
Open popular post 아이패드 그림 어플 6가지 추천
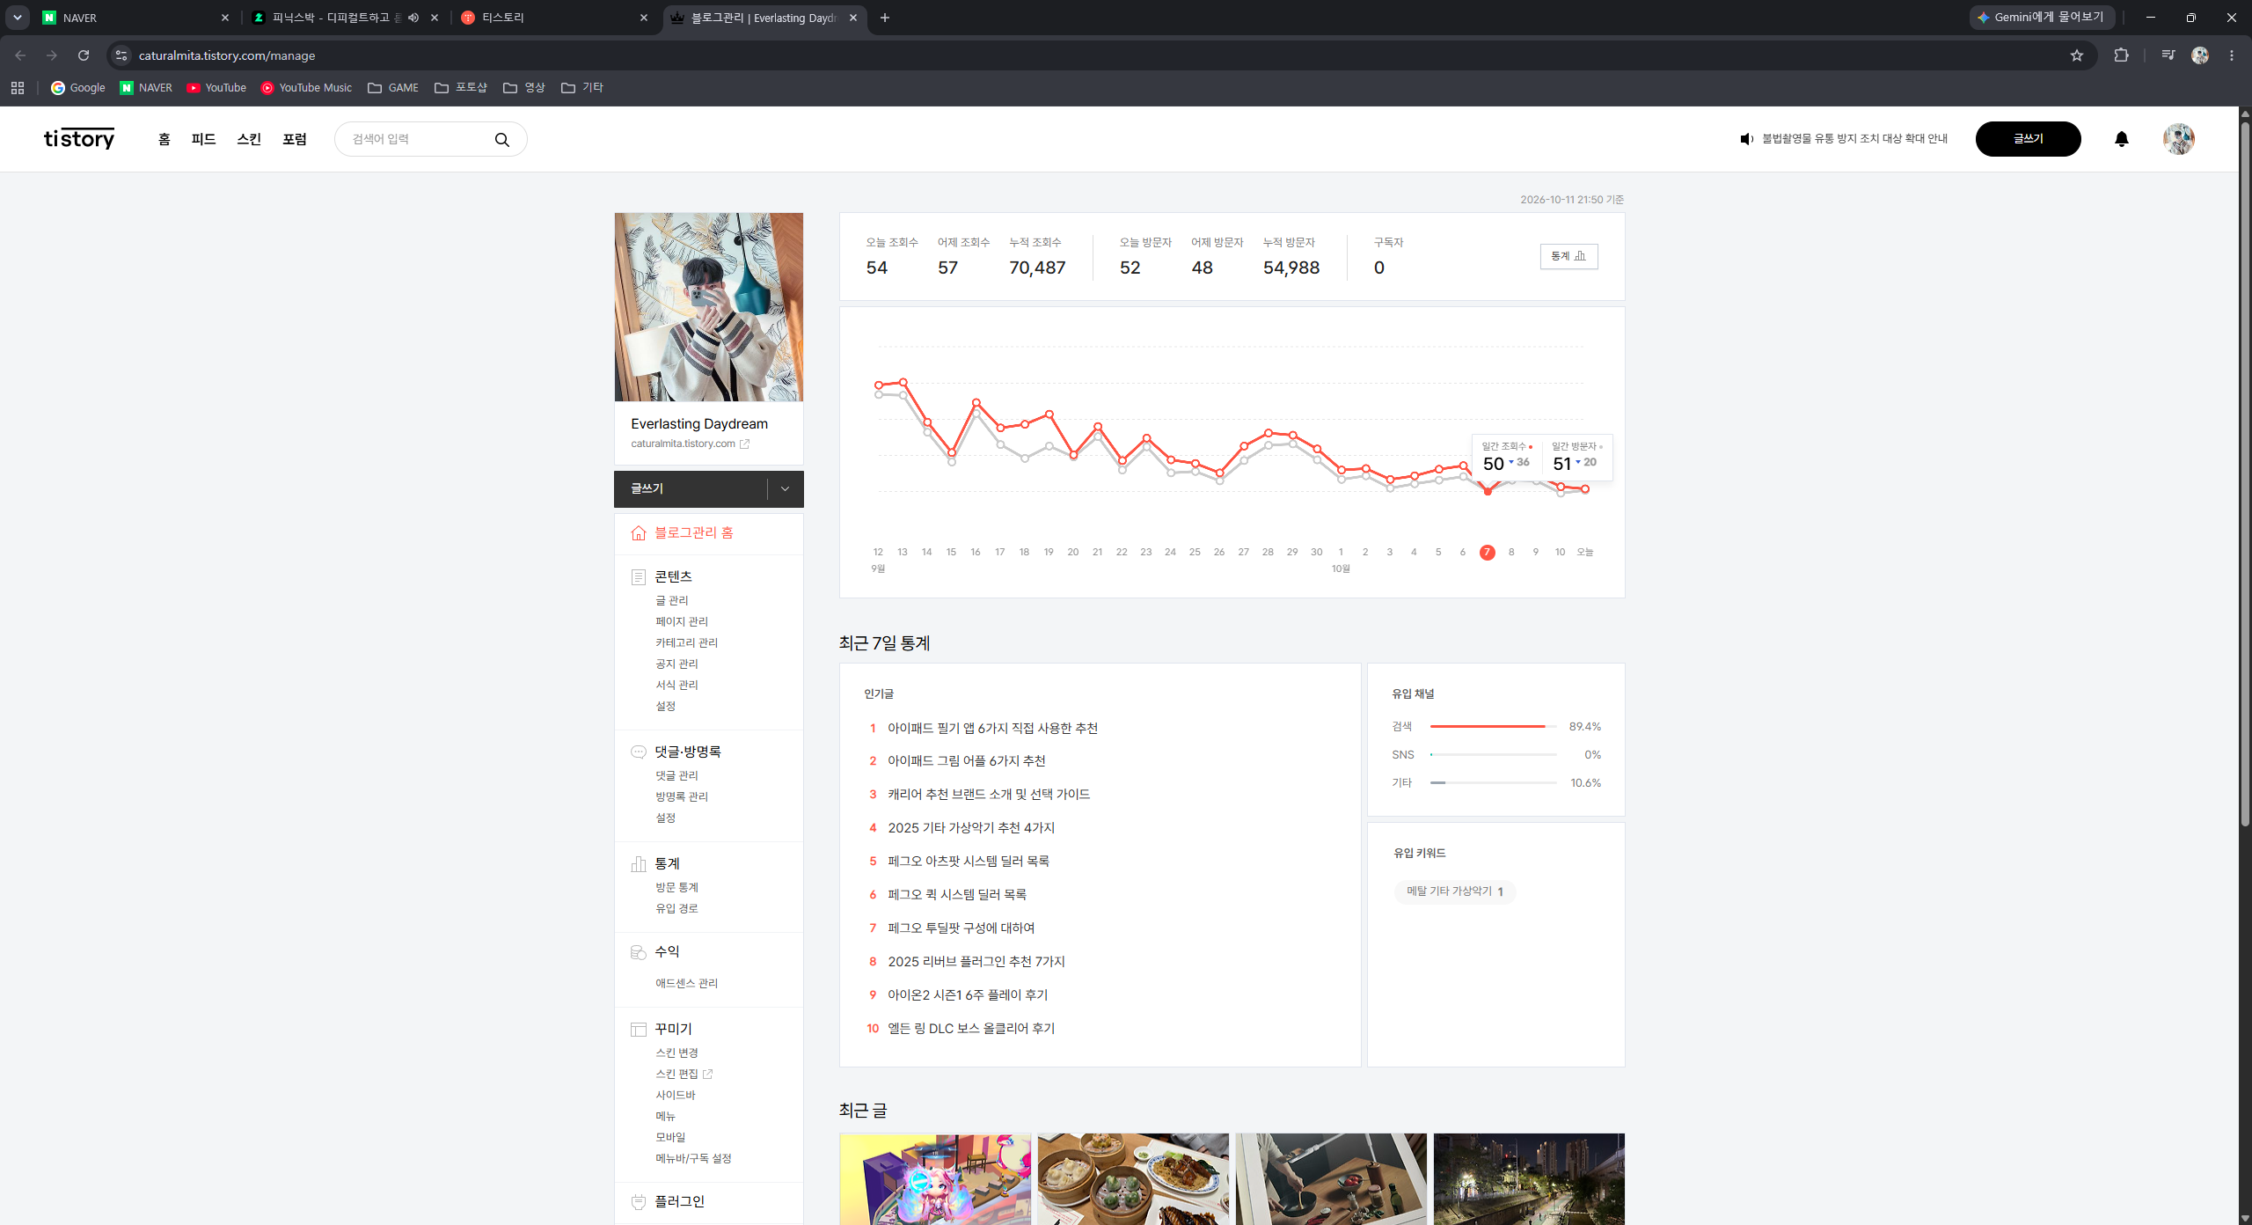[x=966, y=761]
